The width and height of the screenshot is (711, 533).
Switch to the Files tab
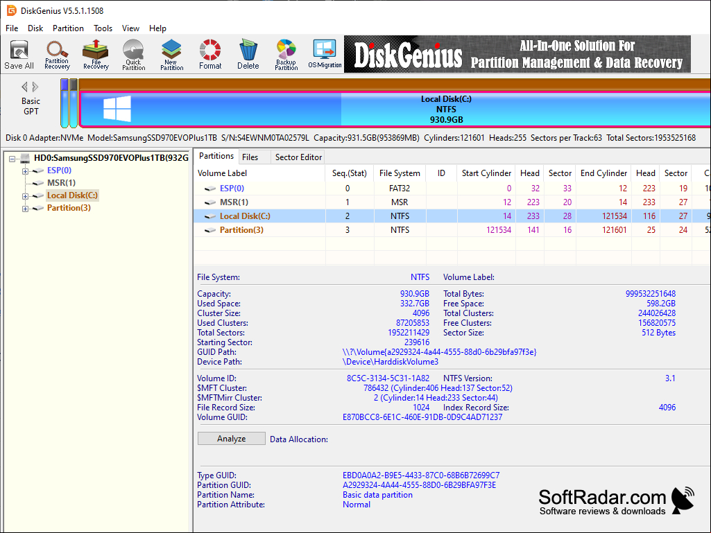[x=250, y=157]
